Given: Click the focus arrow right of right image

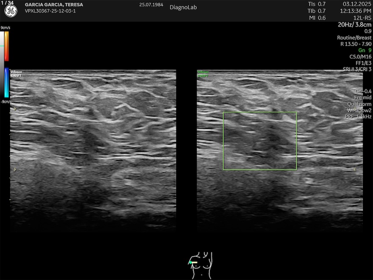Looking at the screenshot, I should click(355, 170).
